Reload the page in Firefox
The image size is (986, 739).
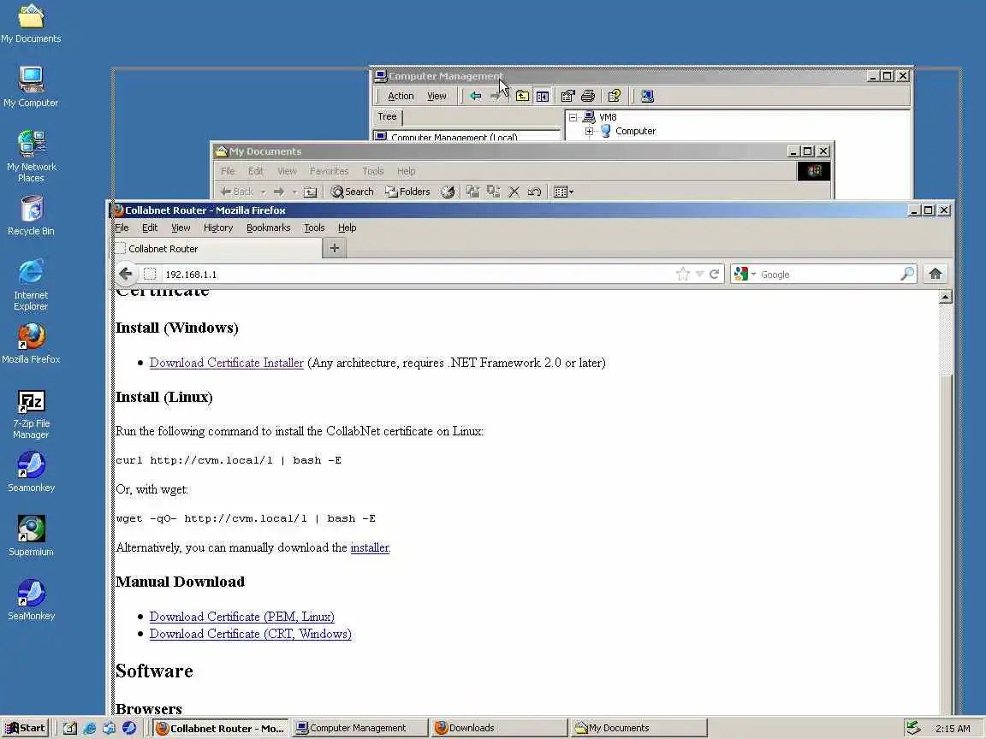(x=715, y=274)
